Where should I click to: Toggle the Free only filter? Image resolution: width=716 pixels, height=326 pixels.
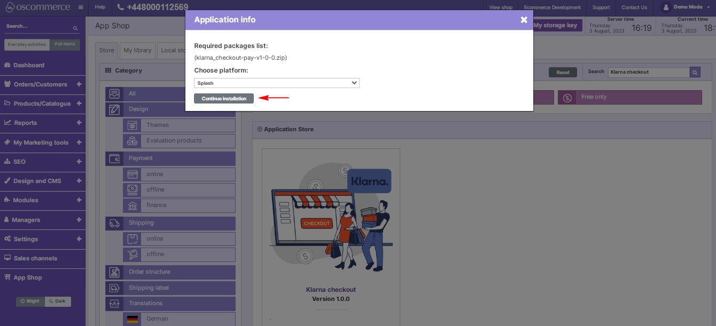tap(630, 97)
